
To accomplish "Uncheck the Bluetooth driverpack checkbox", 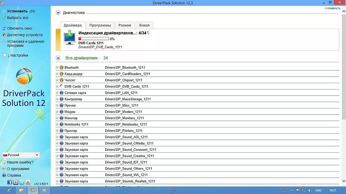I will (57, 68).
